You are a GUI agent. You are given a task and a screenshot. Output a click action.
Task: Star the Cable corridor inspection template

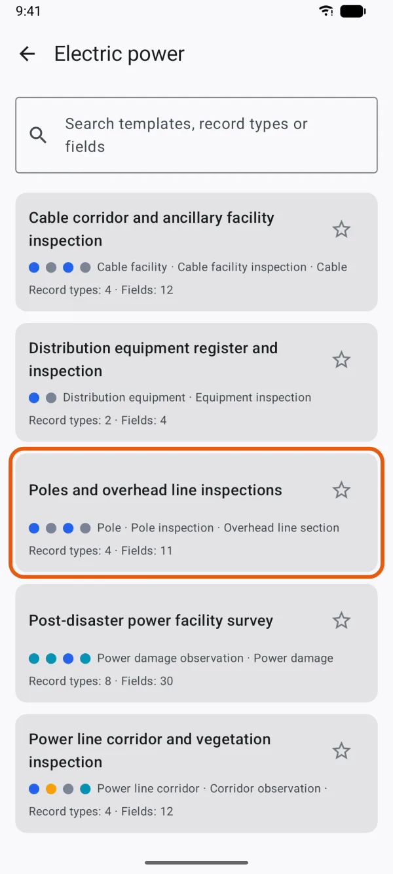point(341,229)
